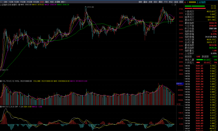
Task: Click the square panel icon at chart top-right
Action: [175, 5]
